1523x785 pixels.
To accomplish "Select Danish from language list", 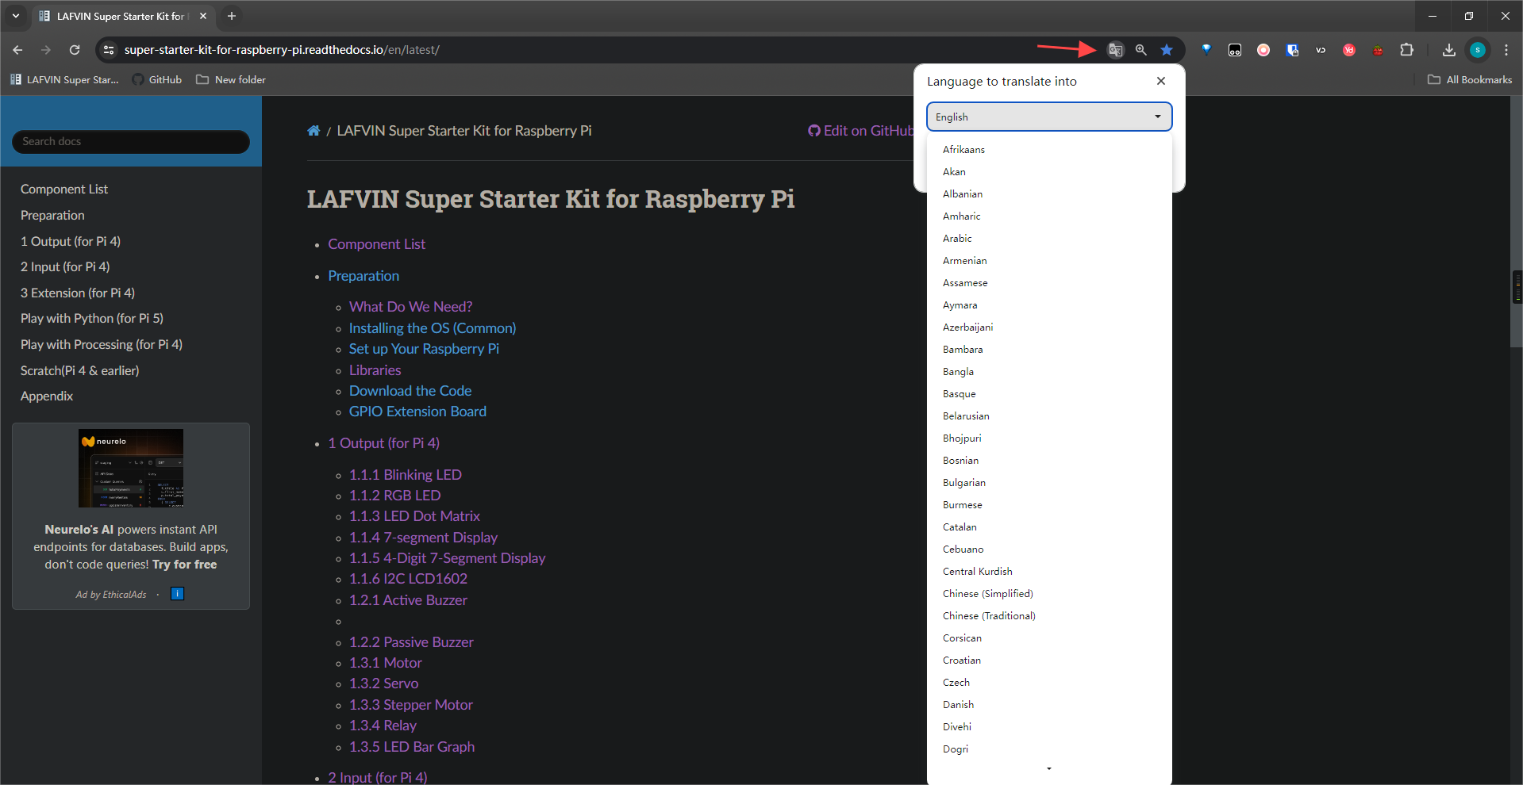I will (958, 705).
